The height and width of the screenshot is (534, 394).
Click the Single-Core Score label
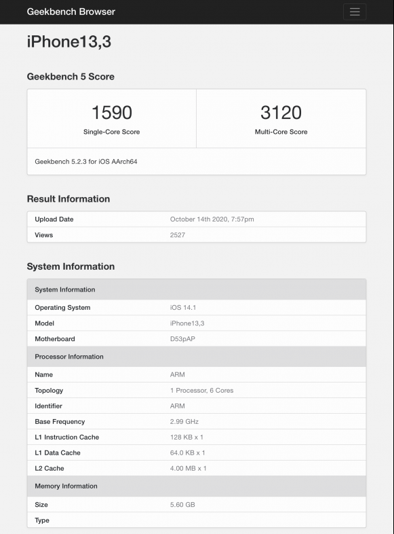pyautogui.click(x=111, y=132)
